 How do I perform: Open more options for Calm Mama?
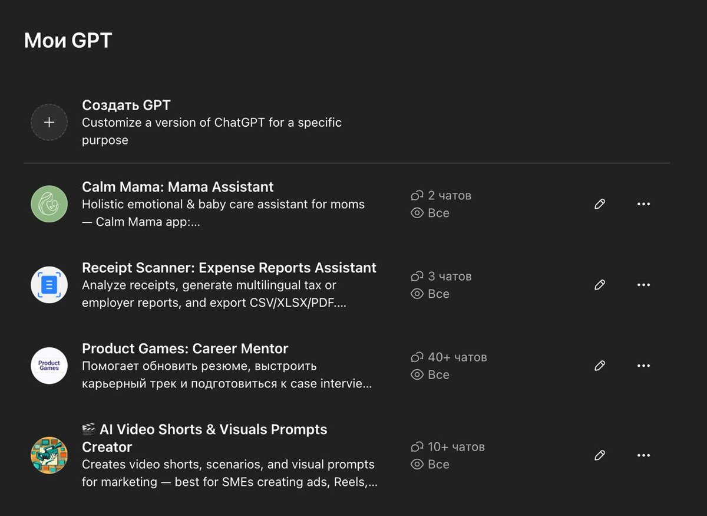pos(643,204)
